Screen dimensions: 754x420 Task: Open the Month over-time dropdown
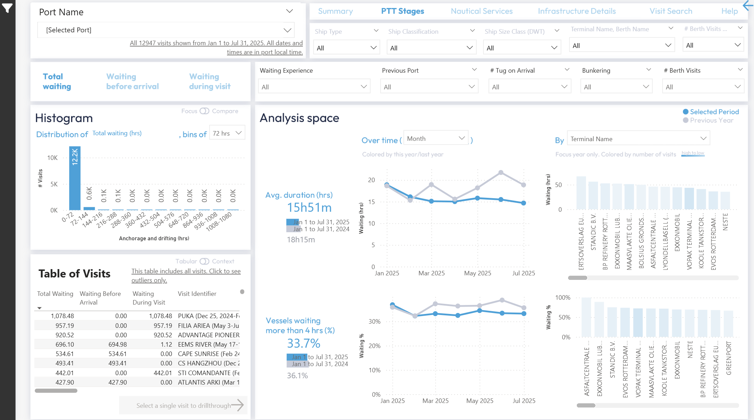(435, 138)
